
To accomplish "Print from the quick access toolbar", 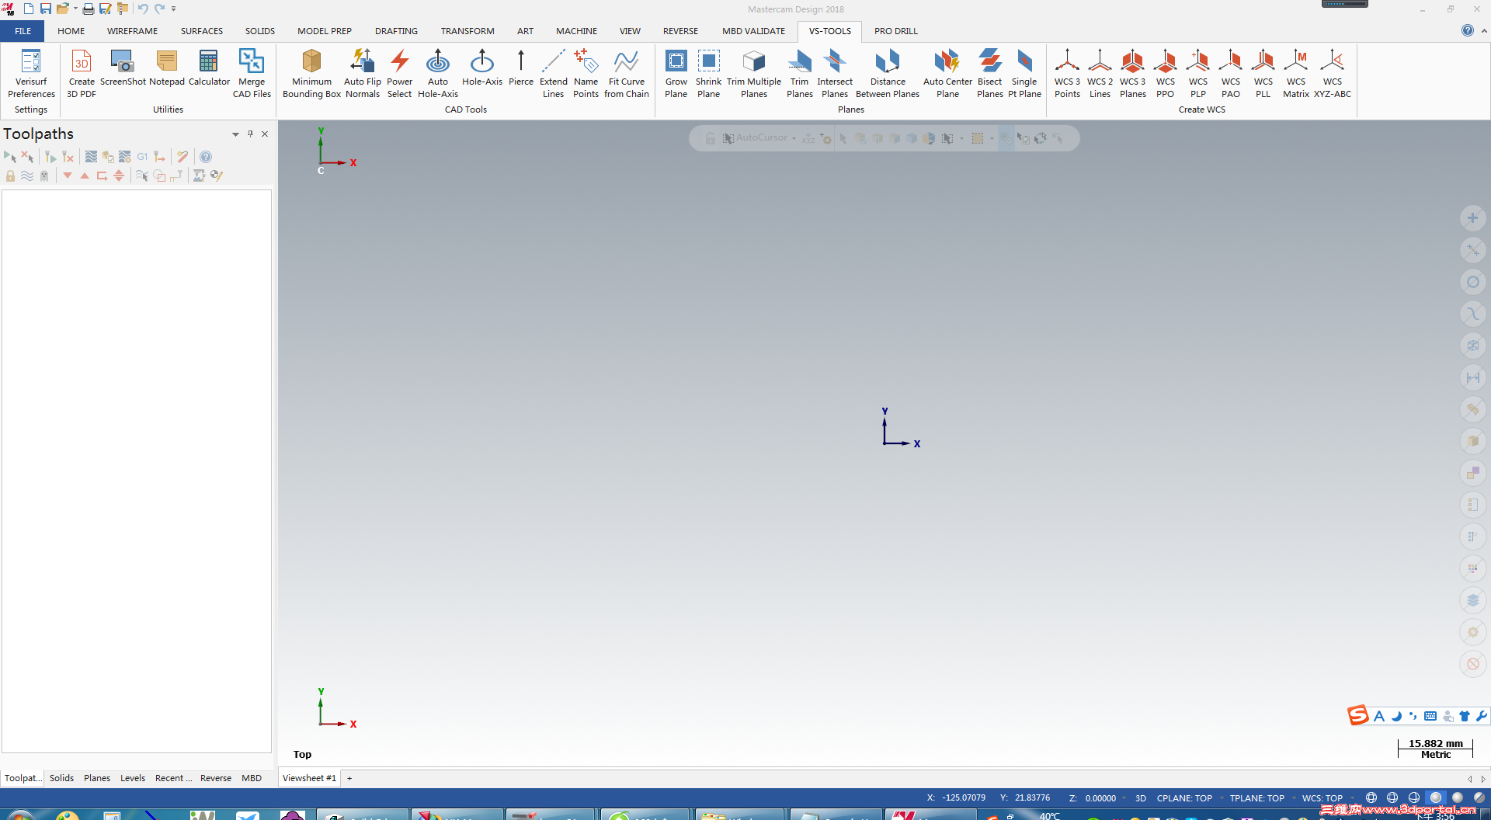I will (88, 9).
